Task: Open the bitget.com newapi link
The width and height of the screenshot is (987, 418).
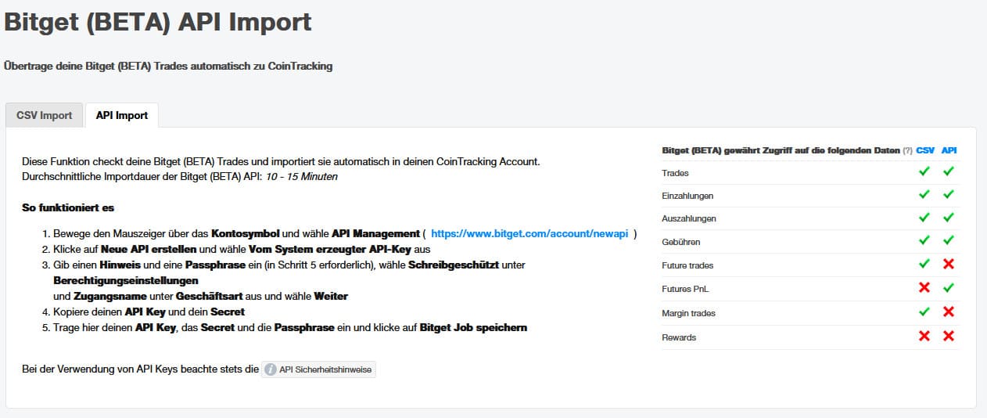Action: click(529, 234)
